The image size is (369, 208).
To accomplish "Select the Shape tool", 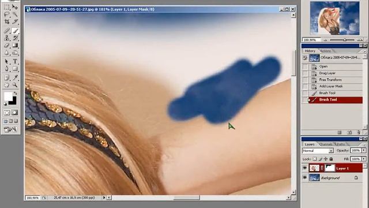I will click(15, 69).
